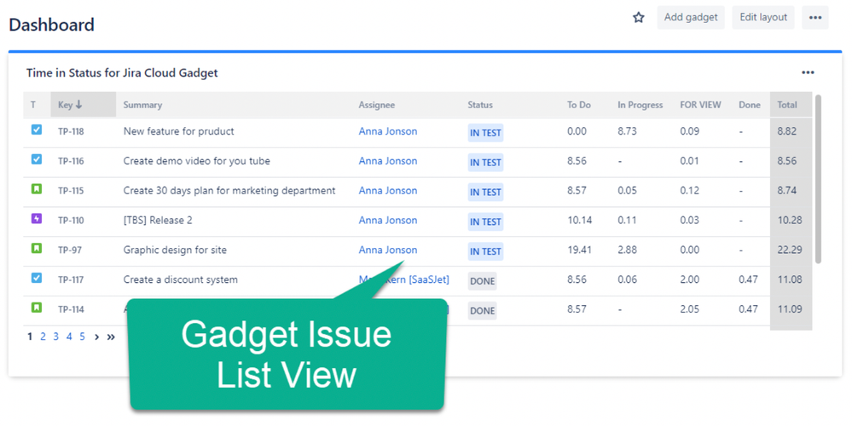Viewport: 852px width, 426px height.
Task: Open the gadget's three-dot options menu
Action: [808, 72]
